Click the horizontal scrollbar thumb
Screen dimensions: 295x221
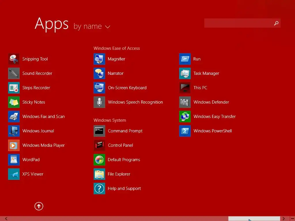pos(254,219)
